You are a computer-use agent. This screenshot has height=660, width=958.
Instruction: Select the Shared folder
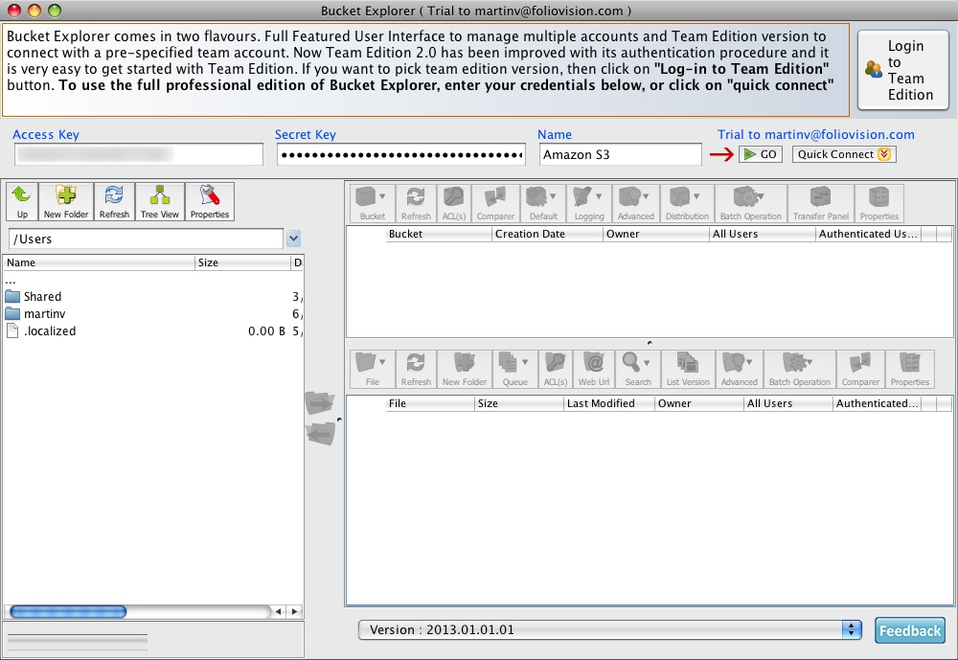click(153, 296)
